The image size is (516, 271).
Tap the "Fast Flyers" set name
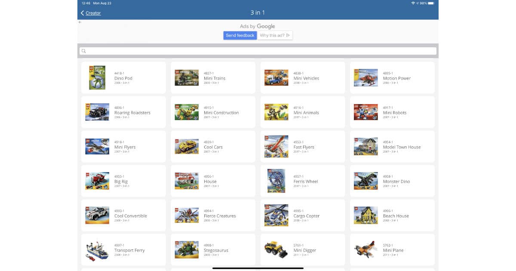click(x=304, y=147)
